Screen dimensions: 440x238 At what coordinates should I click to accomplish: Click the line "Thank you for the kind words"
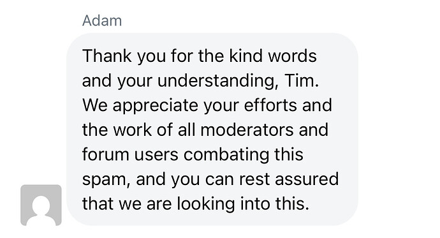click(x=200, y=56)
